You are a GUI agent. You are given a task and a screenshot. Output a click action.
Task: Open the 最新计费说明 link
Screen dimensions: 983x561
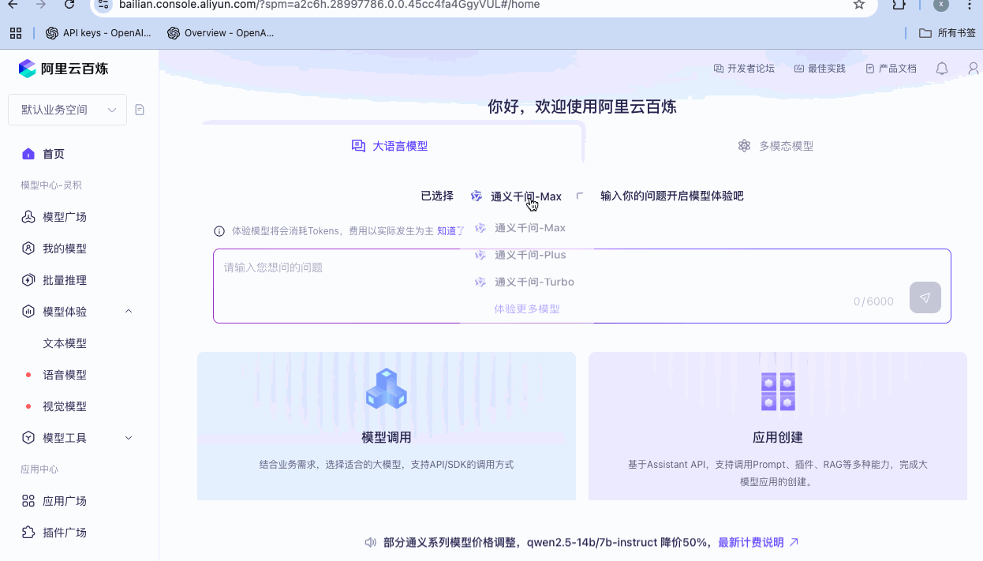(758, 542)
